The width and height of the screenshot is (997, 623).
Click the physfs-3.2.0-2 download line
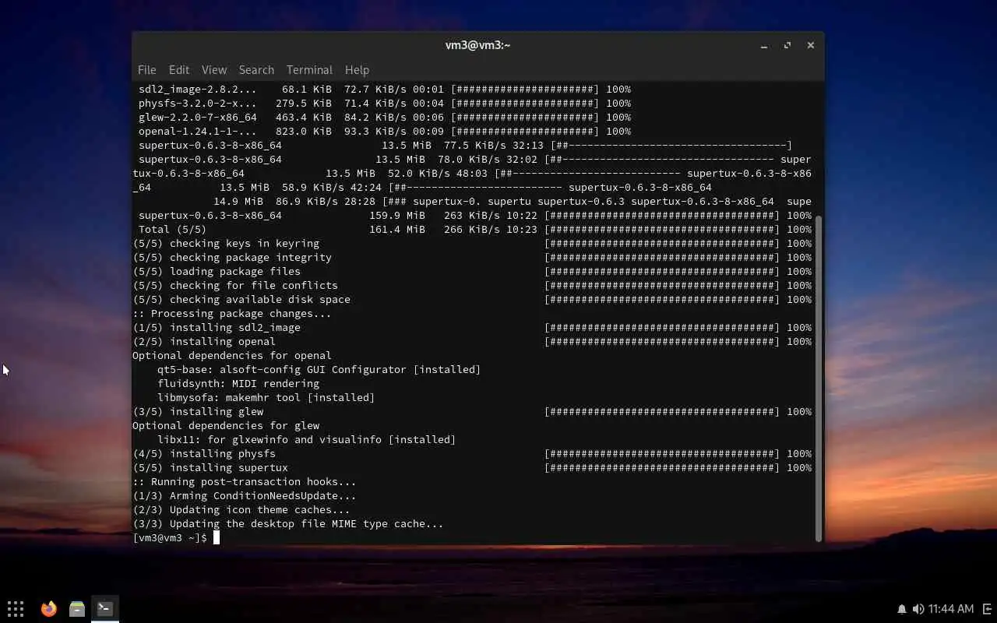[x=385, y=104]
